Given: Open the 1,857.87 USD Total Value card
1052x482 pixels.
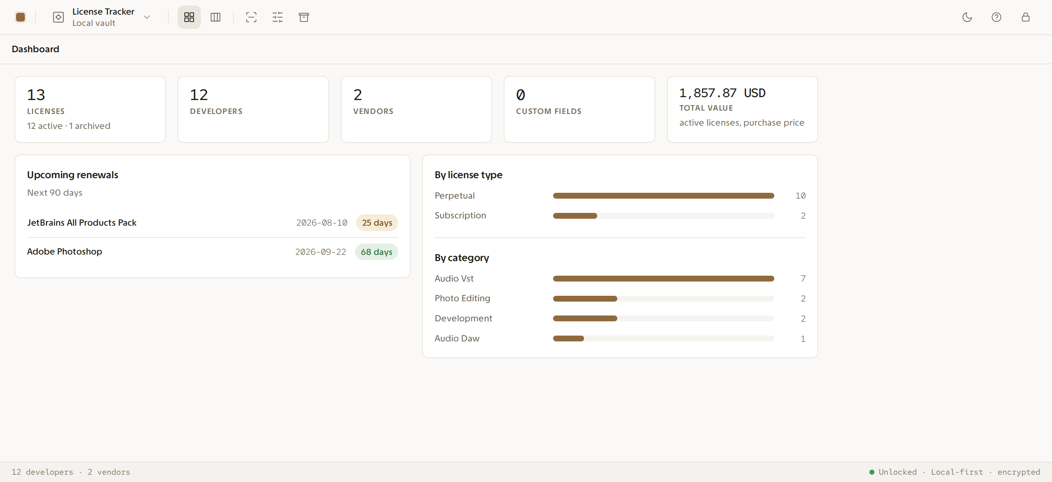Looking at the screenshot, I should (742, 110).
